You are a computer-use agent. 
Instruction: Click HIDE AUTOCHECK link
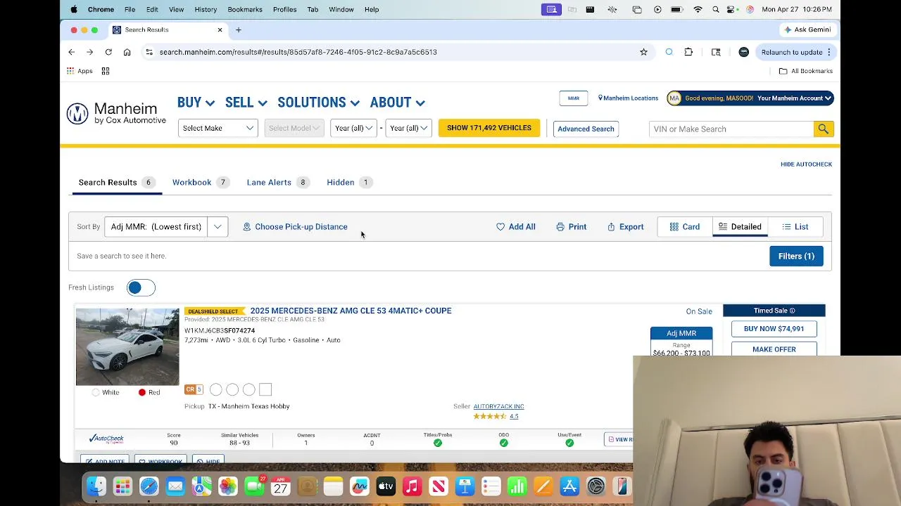[x=806, y=164]
